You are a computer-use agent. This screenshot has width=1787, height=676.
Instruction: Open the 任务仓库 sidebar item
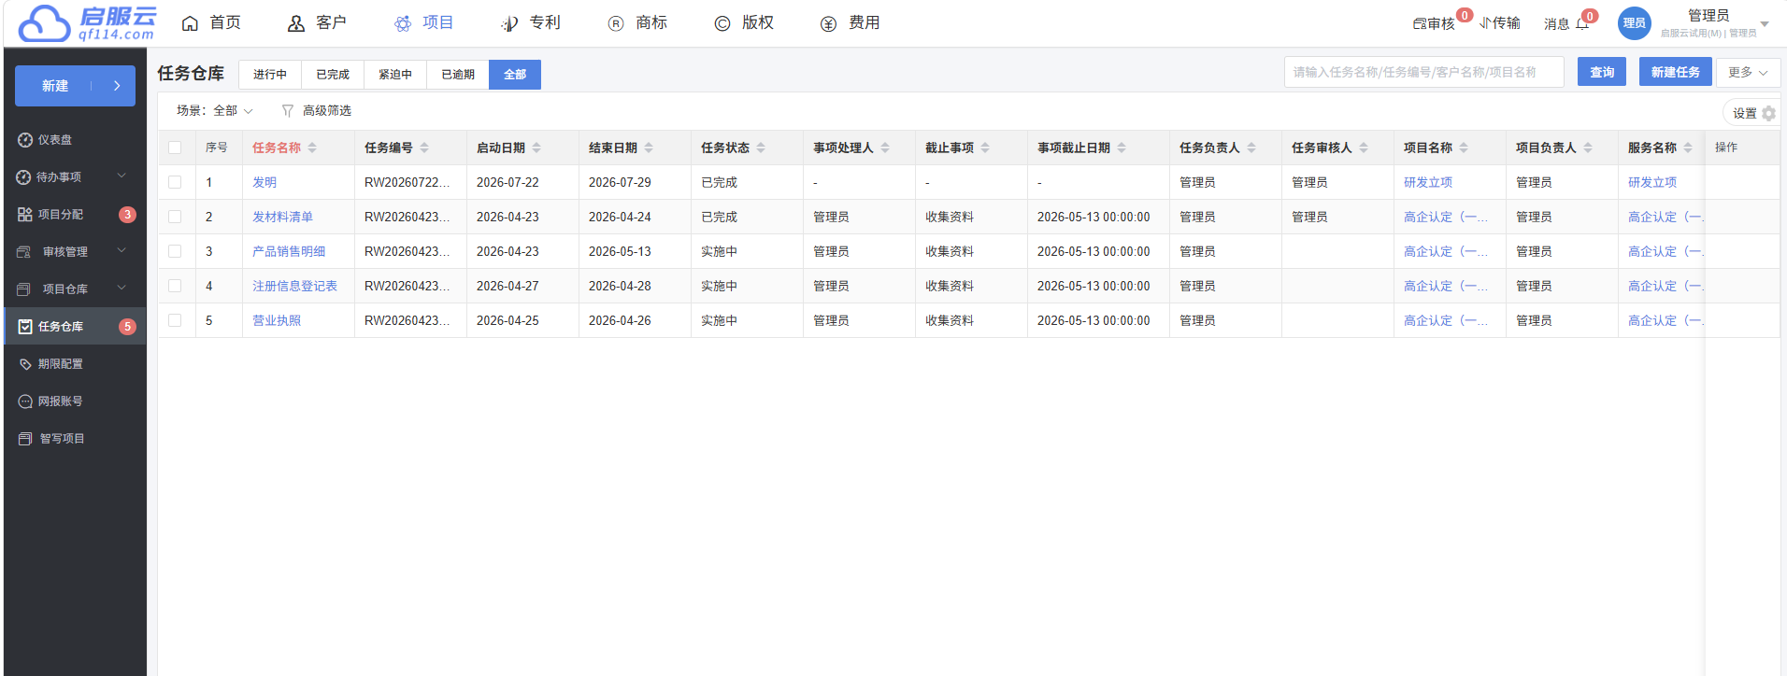click(75, 327)
